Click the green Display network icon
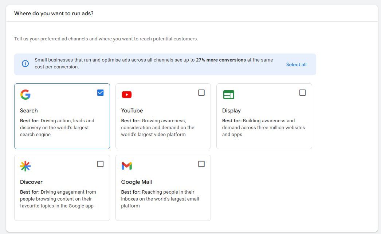 coord(228,95)
